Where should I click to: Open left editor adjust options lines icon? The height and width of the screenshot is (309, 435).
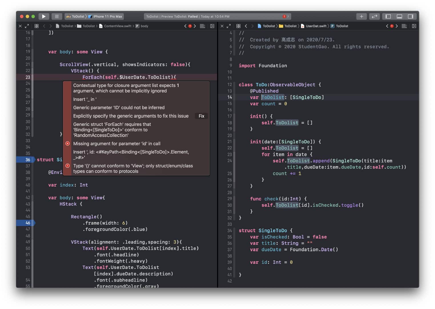[x=203, y=26]
